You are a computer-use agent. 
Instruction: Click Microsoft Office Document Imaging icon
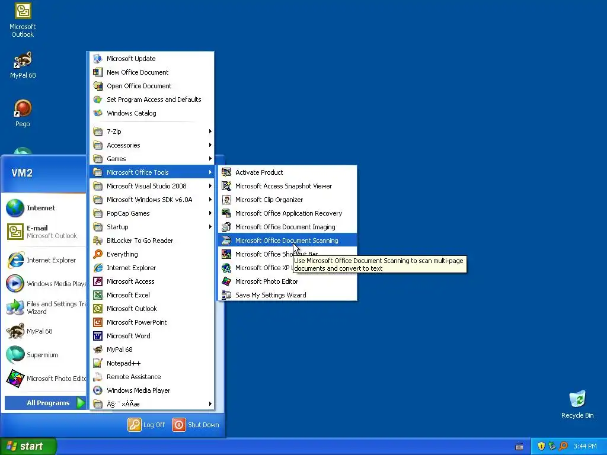pos(226,227)
